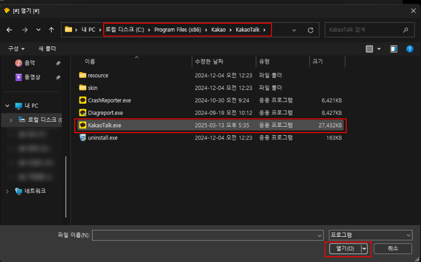Image resolution: width=421 pixels, height=262 pixels.
Task: Select 로컬 디스크 (C:) breadcrumb
Action: click(x=125, y=30)
